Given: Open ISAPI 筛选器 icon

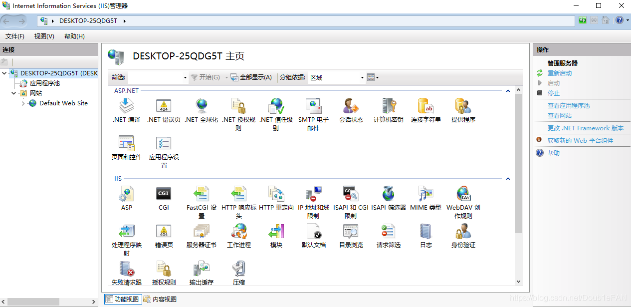Looking at the screenshot, I should click(x=388, y=194).
